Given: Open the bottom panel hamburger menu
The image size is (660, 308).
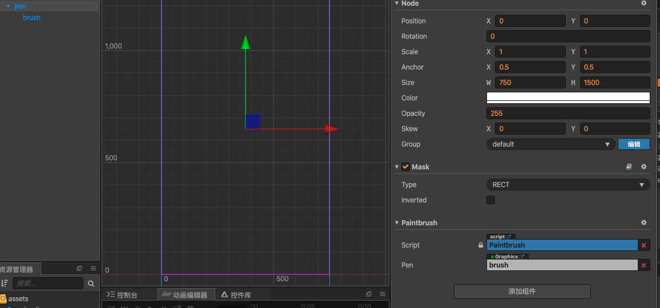Looking at the screenshot, I should click(x=383, y=294).
